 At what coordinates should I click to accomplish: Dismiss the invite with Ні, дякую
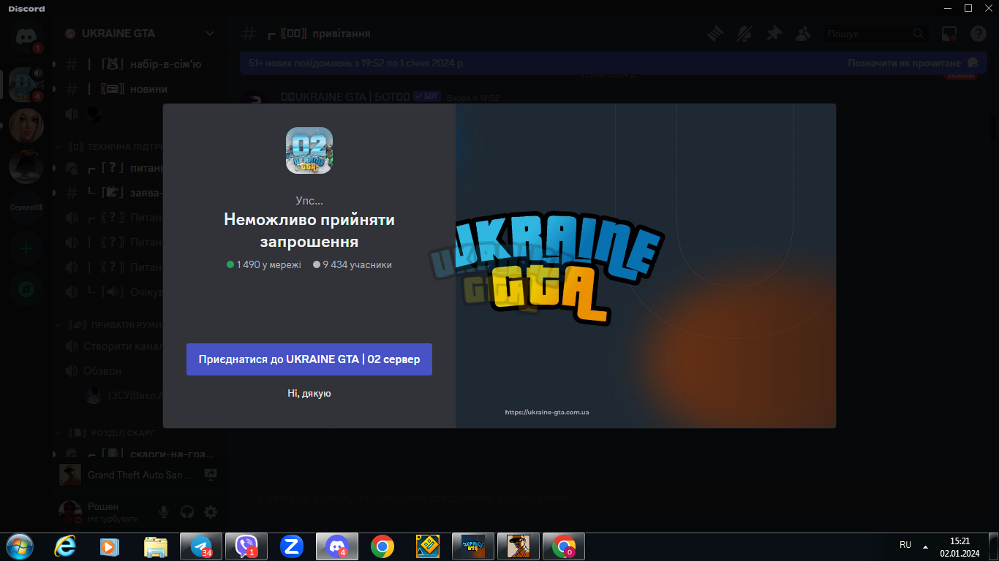[309, 394]
